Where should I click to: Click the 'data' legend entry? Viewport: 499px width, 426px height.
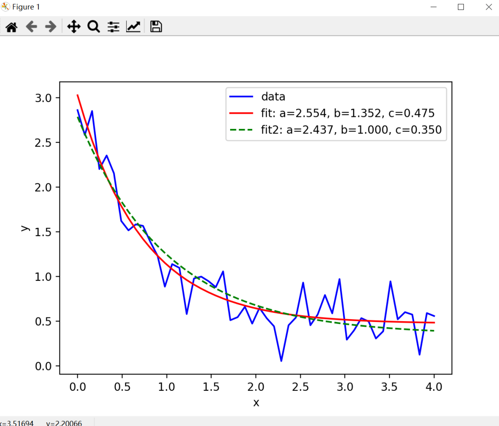pos(273,97)
